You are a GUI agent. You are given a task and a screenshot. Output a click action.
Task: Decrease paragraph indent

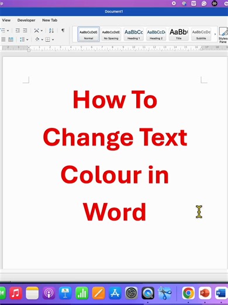[18, 30]
